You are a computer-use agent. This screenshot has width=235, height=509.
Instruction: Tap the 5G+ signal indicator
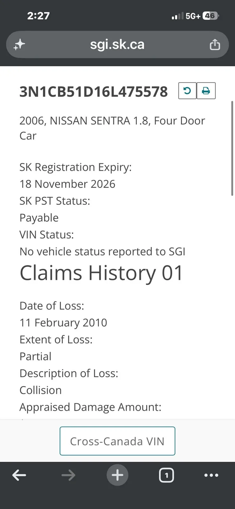pos(193,16)
